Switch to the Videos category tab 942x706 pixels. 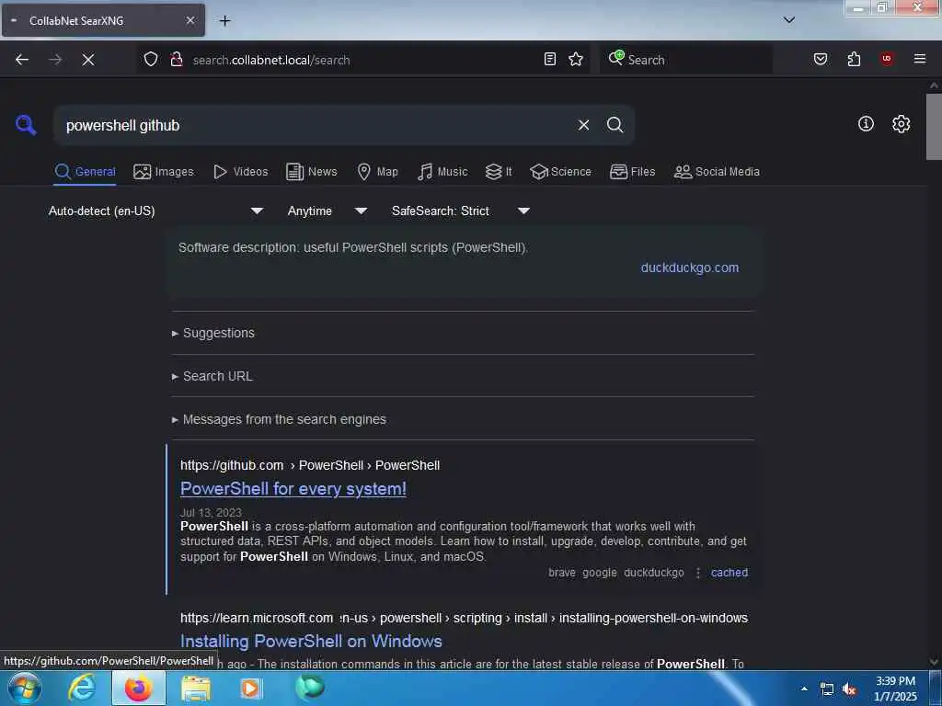click(240, 172)
